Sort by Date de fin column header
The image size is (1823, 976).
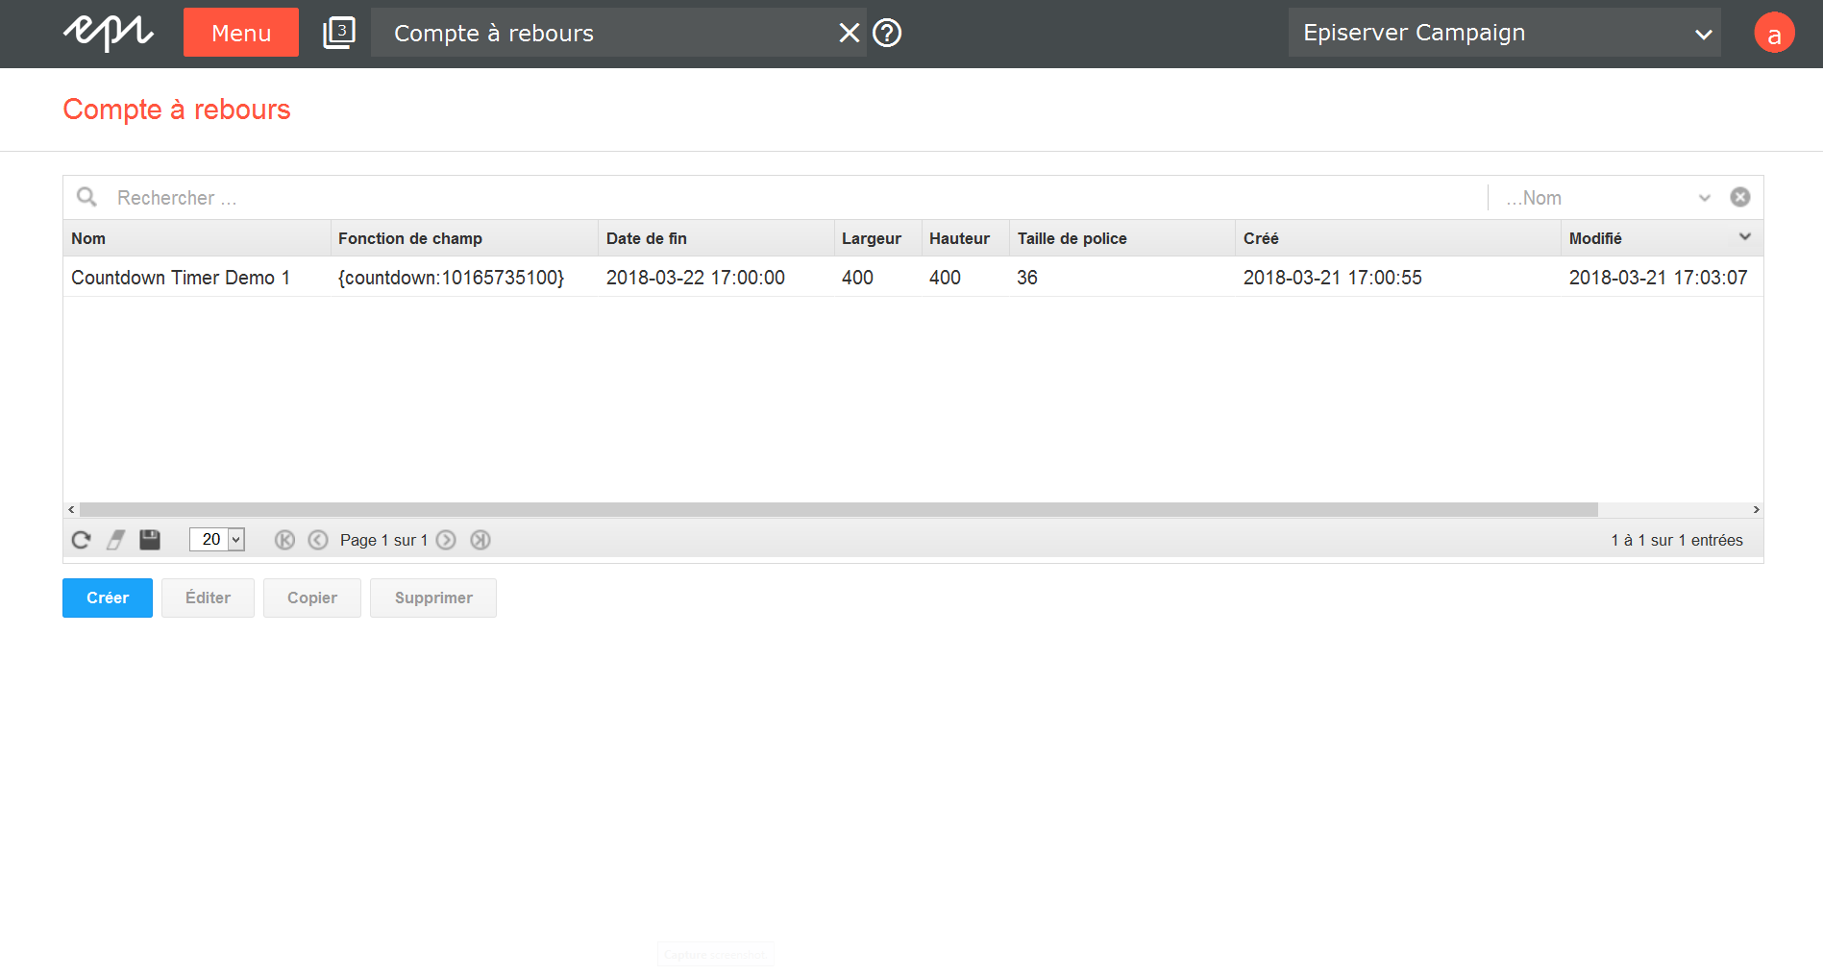pos(716,238)
